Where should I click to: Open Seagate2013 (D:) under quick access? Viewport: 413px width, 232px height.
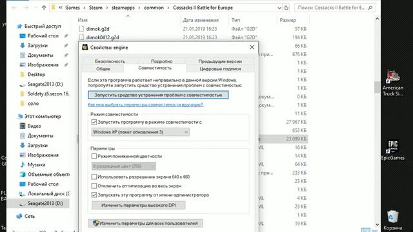coord(45,84)
